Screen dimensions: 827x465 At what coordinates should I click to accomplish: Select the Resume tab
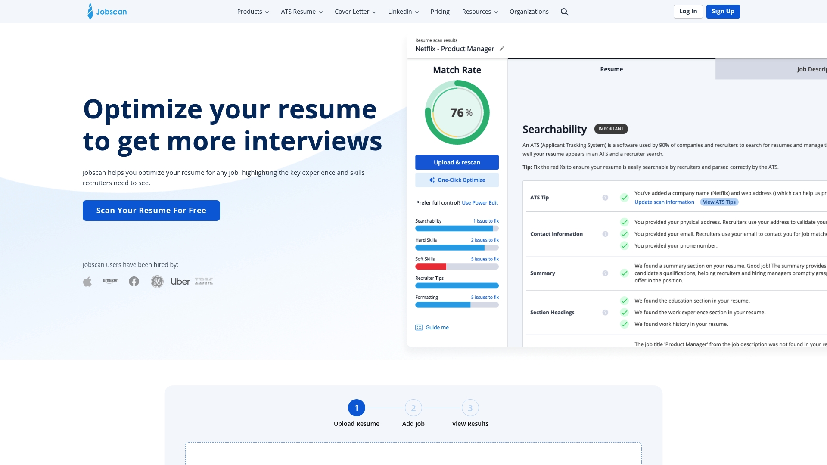pos(611,69)
